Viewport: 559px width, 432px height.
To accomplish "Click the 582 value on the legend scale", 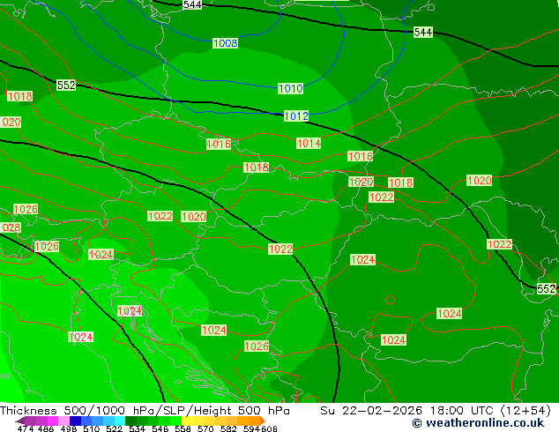I will [x=228, y=428].
